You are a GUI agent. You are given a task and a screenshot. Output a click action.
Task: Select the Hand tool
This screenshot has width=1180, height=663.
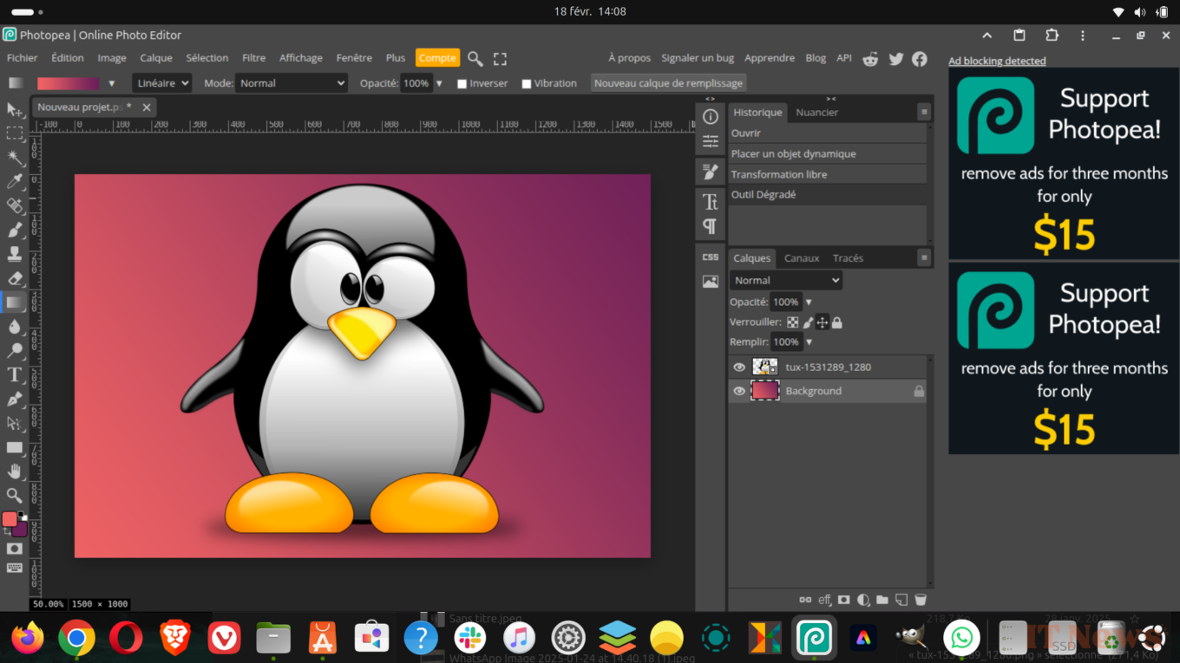pos(15,471)
